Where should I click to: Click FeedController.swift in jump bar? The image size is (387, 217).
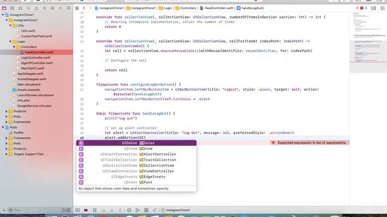click(216, 8)
